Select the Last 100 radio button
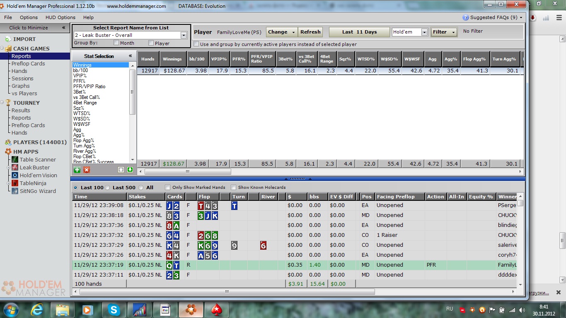566x318 pixels. [x=75, y=188]
